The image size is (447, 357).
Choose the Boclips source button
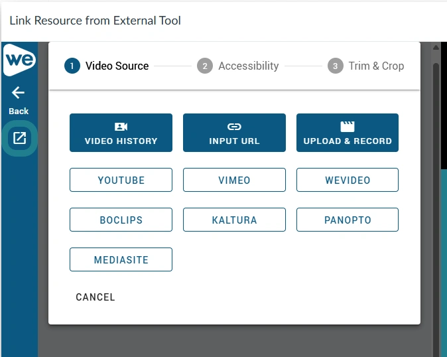(121, 220)
